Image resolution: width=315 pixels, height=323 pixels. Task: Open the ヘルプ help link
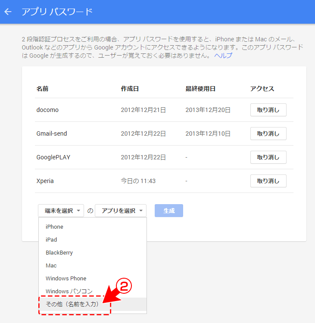pos(223,56)
